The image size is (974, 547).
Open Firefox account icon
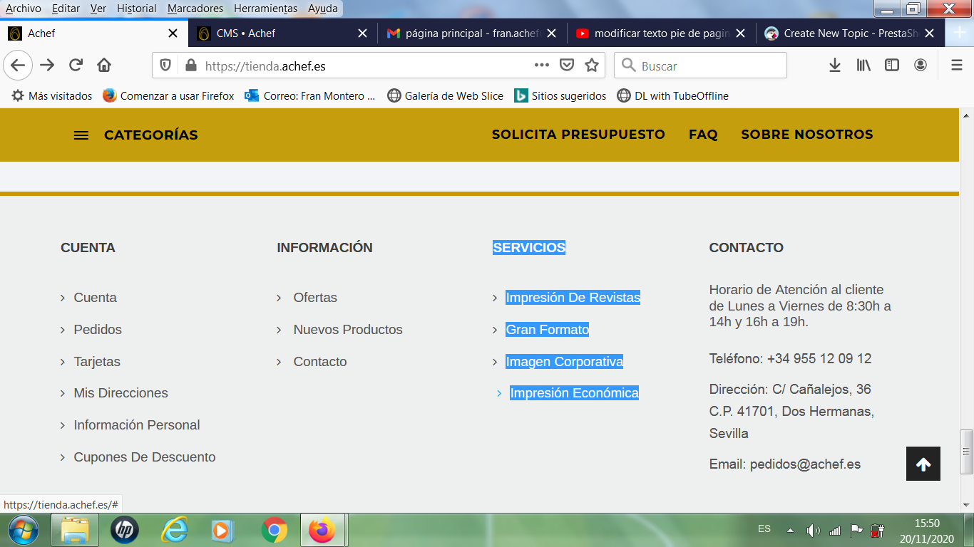point(921,66)
